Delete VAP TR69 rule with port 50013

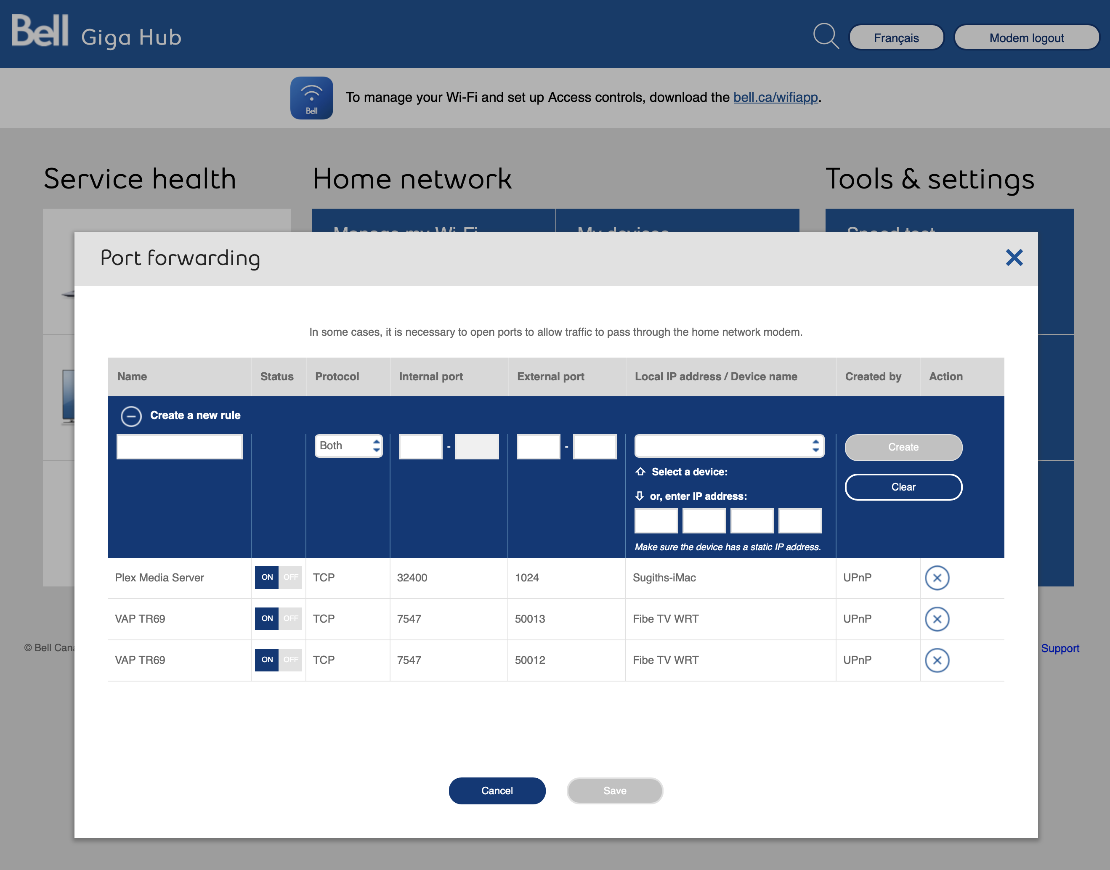tap(937, 619)
